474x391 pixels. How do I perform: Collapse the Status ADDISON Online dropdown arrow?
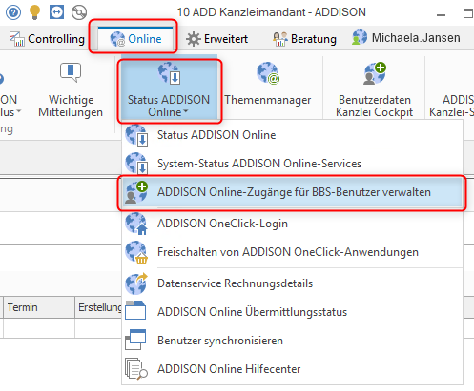(186, 111)
